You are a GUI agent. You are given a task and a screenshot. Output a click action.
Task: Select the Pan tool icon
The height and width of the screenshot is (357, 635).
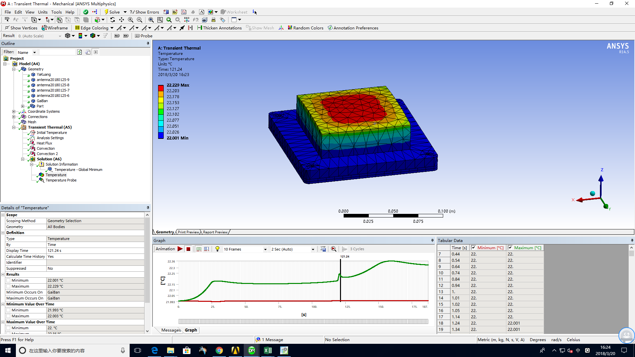coord(121,20)
